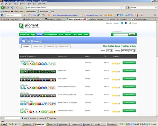Open the search engine selector dropdown
Viewport: 158px width, 126px height.
coord(128,8)
